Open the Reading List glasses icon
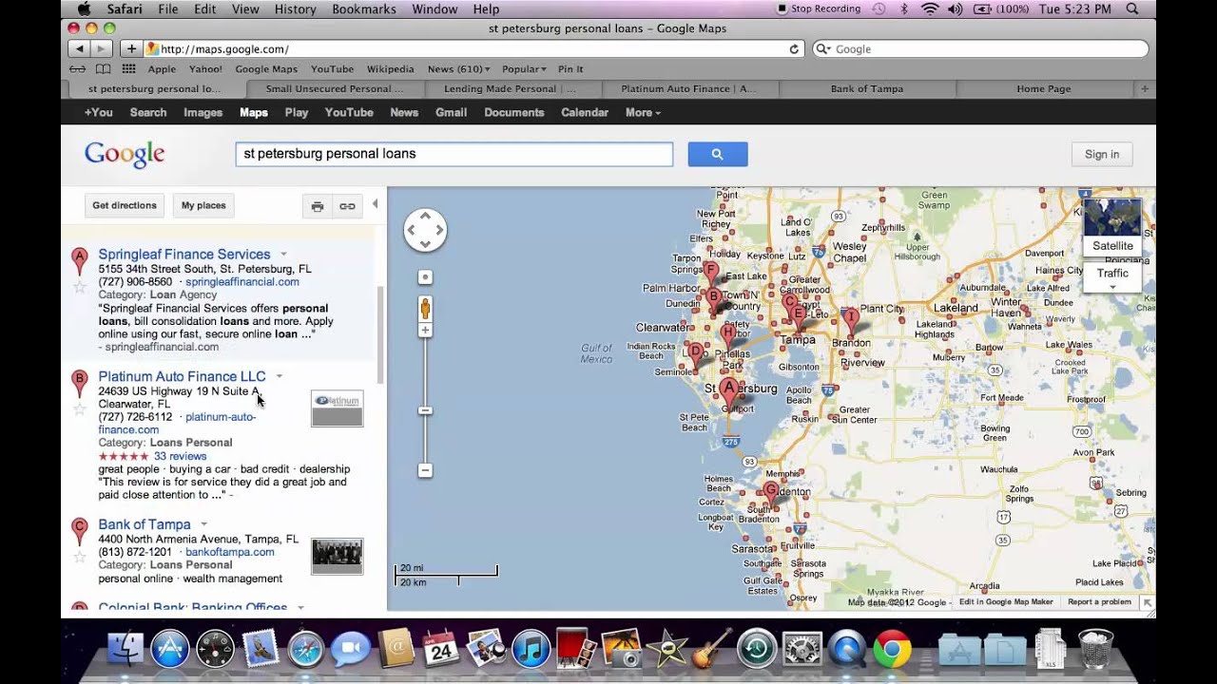This screenshot has width=1217, height=684. tap(78, 68)
